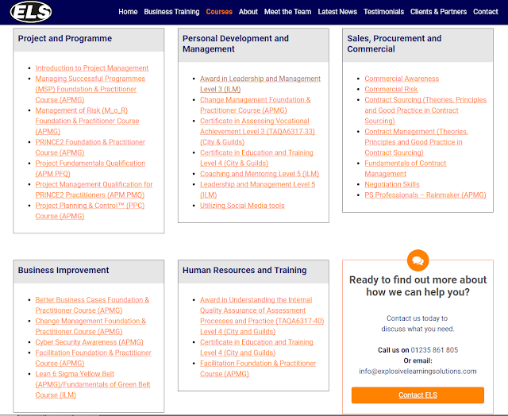Open Certificate in Education link under Human Resources
Image resolution: width=508 pixels, height=416 pixels.
pyautogui.click(x=256, y=347)
